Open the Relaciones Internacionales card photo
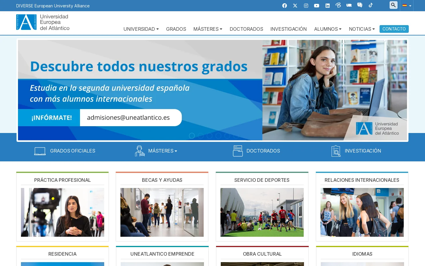 pos(362,212)
